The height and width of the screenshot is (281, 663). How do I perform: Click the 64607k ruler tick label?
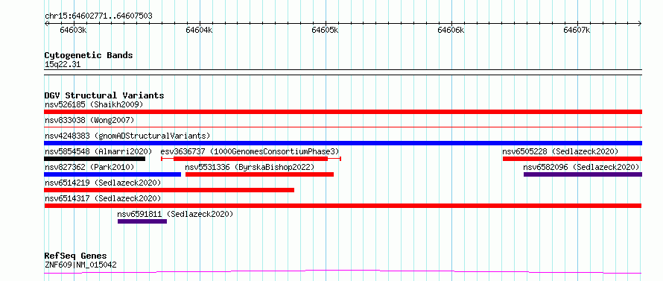[577, 31]
